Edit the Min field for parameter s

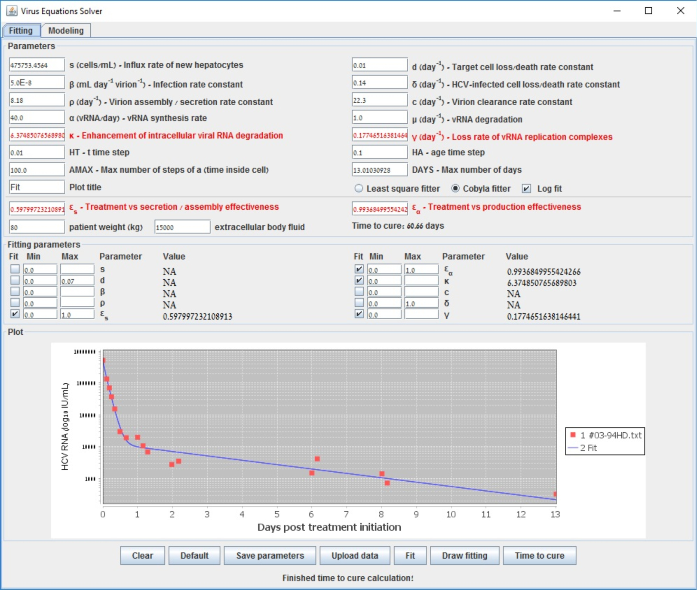(40, 270)
